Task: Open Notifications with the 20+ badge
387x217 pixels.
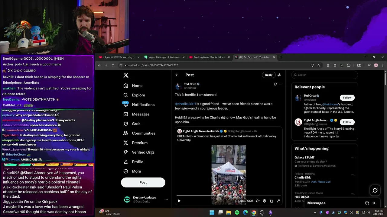Action: (x=139, y=105)
